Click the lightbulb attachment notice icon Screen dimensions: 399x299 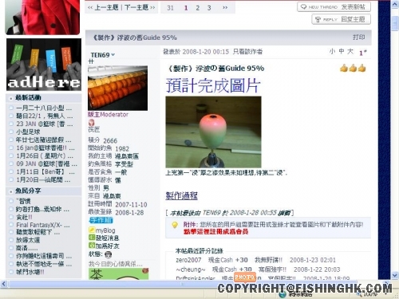click(175, 225)
